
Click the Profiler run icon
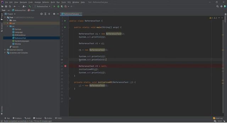coord(66,6)
